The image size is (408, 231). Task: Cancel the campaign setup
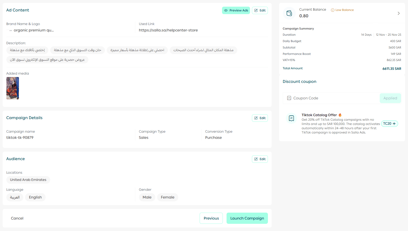[x=17, y=218]
